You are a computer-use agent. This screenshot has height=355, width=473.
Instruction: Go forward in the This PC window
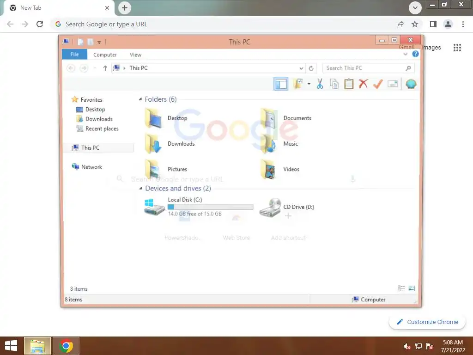tap(84, 68)
